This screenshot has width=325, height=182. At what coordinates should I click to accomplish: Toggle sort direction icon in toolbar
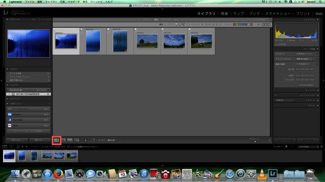[93, 140]
